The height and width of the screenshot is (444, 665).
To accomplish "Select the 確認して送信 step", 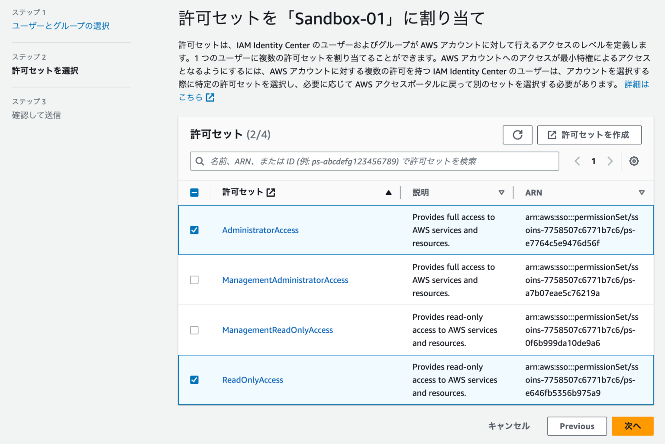I will click(x=36, y=115).
